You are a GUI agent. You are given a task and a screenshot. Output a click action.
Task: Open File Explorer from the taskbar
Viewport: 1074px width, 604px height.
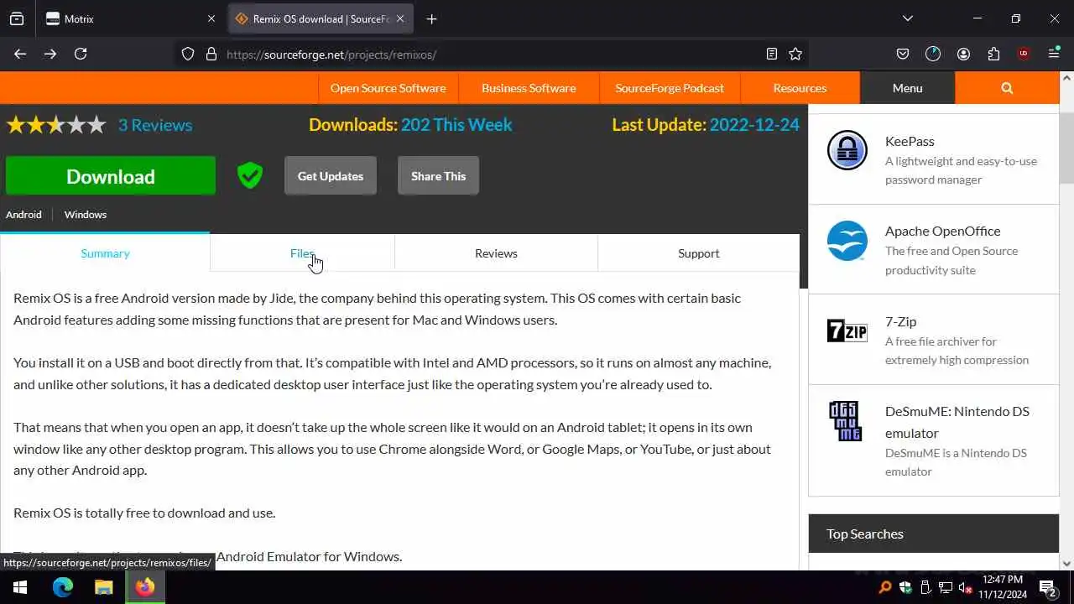click(103, 587)
